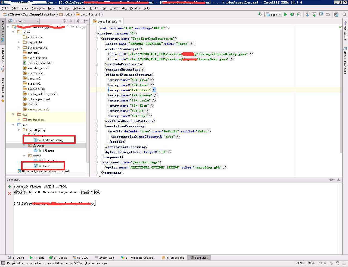Select workspace.xml in project tree

tap(38, 109)
